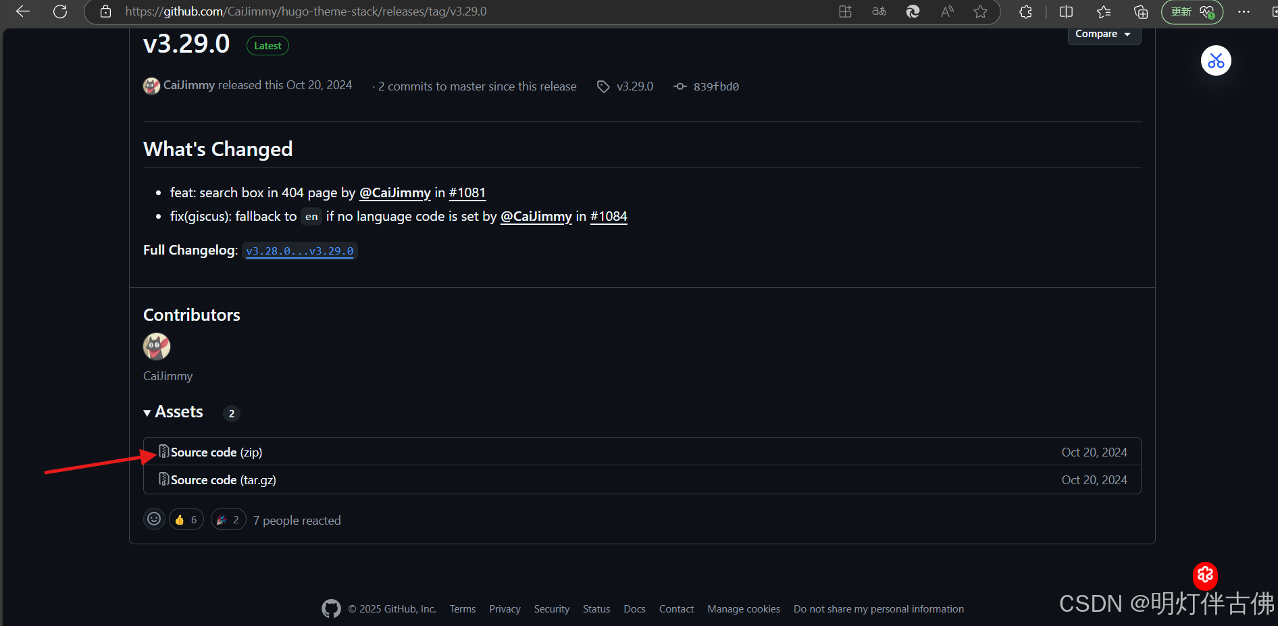Image resolution: width=1278 pixels, height=626 pixels.
Task: Click the green 更新 update button
Action: pyautogui.click(x=1192, y=11)
